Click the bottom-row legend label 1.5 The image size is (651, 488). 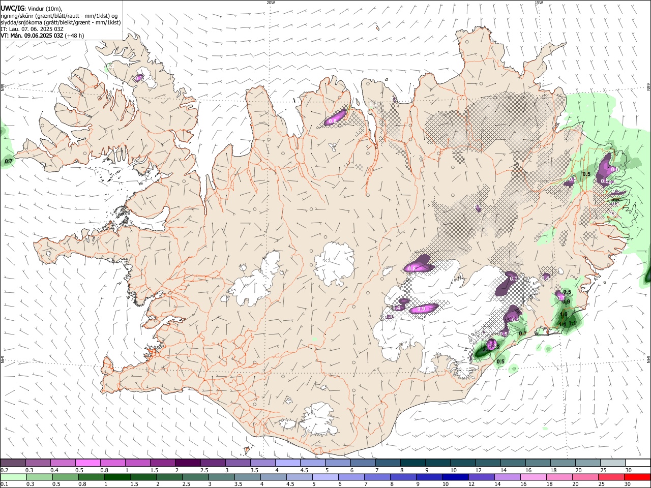134,484
